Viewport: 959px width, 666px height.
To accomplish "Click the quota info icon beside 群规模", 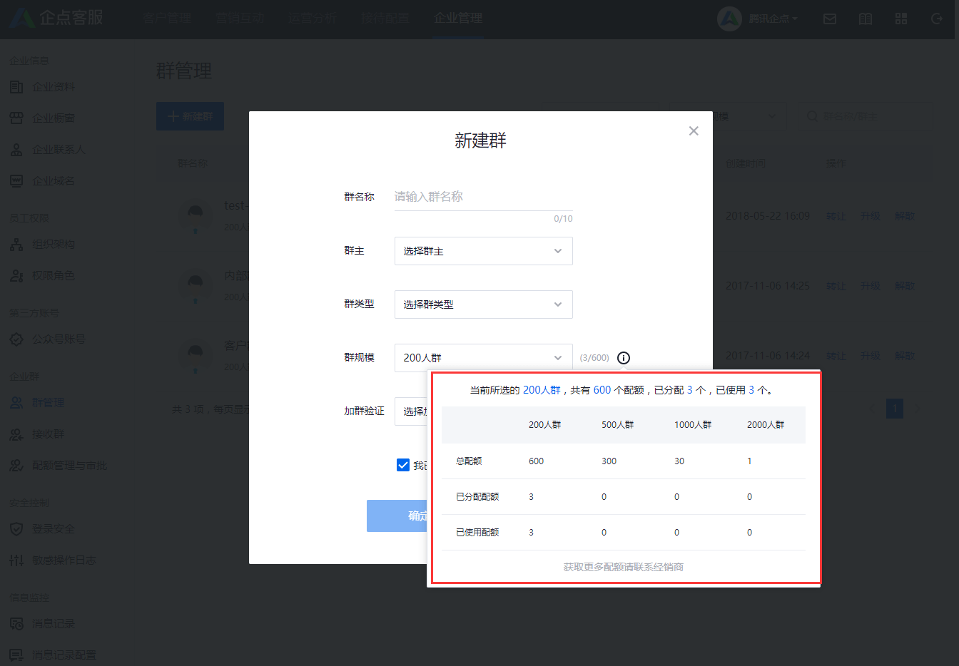I will pos(623,358).
